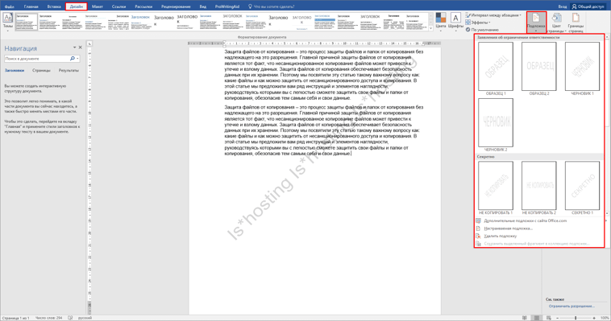Click the word count in status bar
The width and height of the screenshot is (611, 321).
[48, 318]
